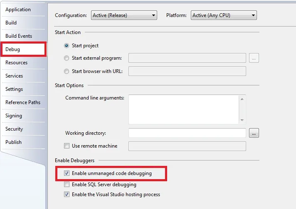The image size is (296, 209).
Task: Open the Platform dropdown
Action: click(x=224, y=15)
